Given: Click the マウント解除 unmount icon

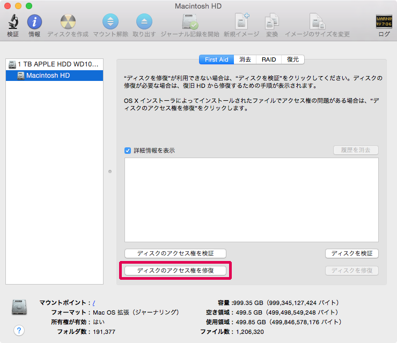Looking at the screenshot, I should coord(111,21).
